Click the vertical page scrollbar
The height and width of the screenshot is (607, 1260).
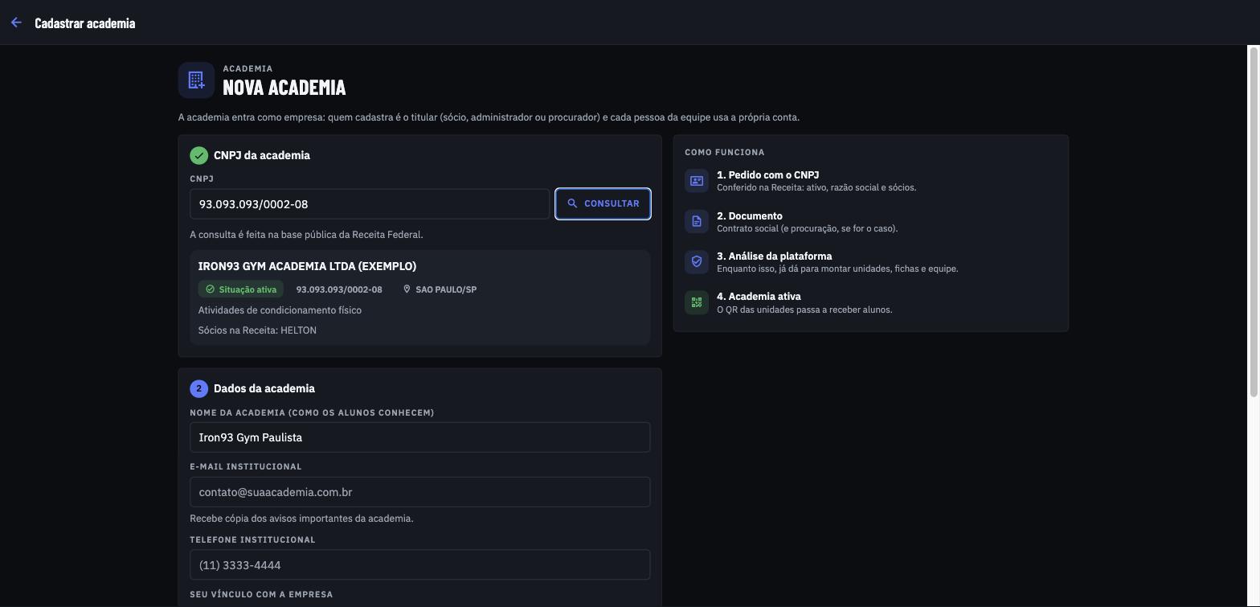tap(1254, 221)
